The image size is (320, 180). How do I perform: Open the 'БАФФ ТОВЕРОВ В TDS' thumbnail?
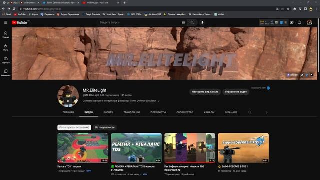pos(243,148)
